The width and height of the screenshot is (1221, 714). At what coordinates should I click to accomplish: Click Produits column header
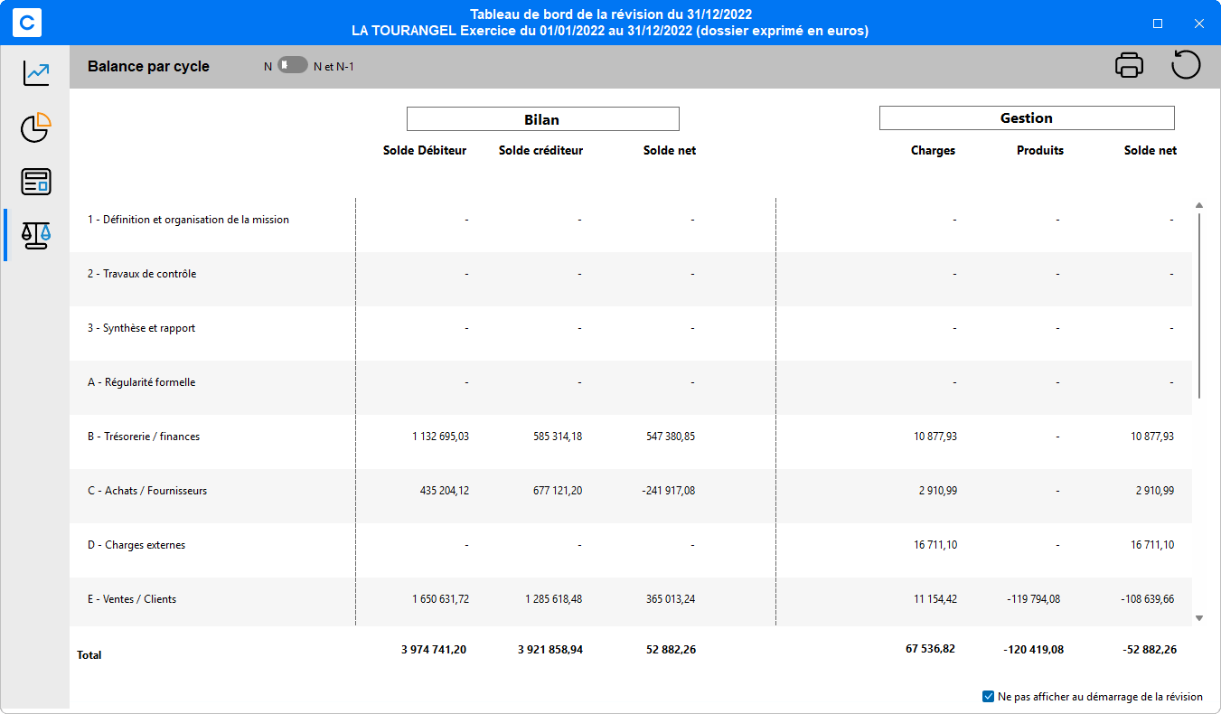pyautogui.click(x=1040, y=151)
